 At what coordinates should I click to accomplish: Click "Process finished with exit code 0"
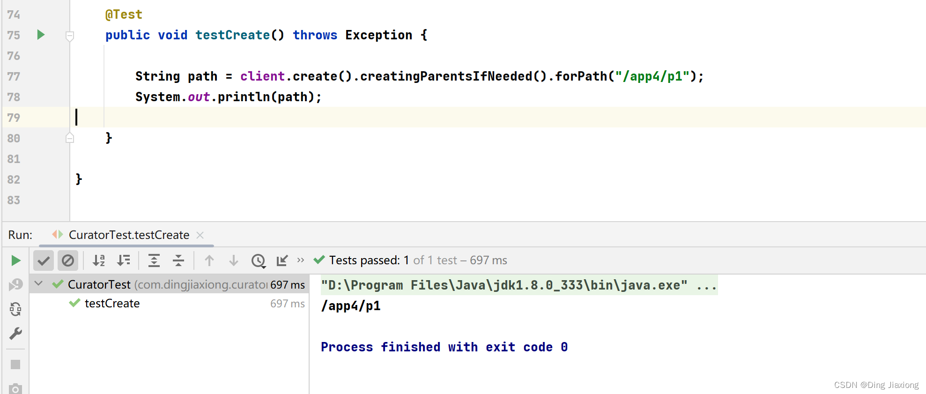click(444, 347)
